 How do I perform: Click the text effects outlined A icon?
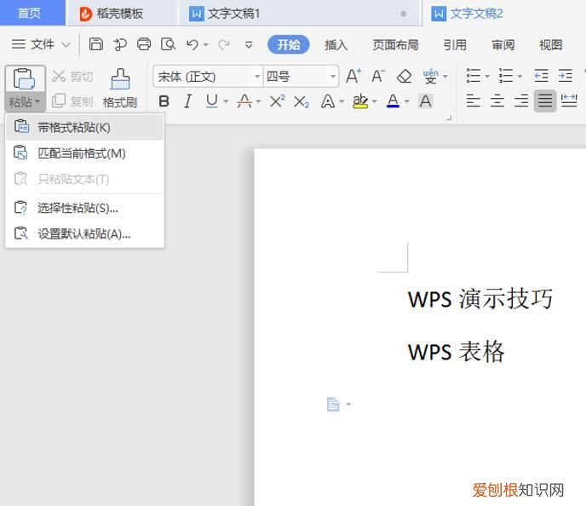tap(328, 101)
